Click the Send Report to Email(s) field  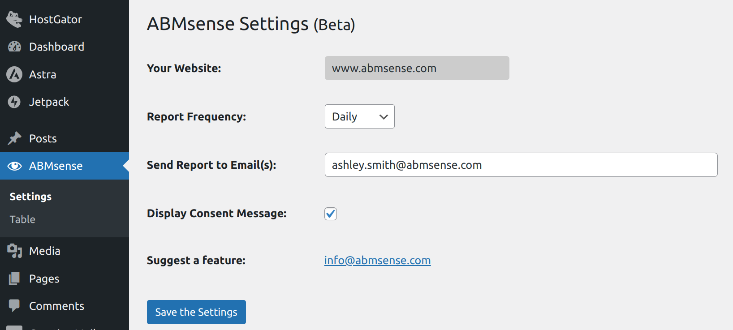click(x=521, y=165)
